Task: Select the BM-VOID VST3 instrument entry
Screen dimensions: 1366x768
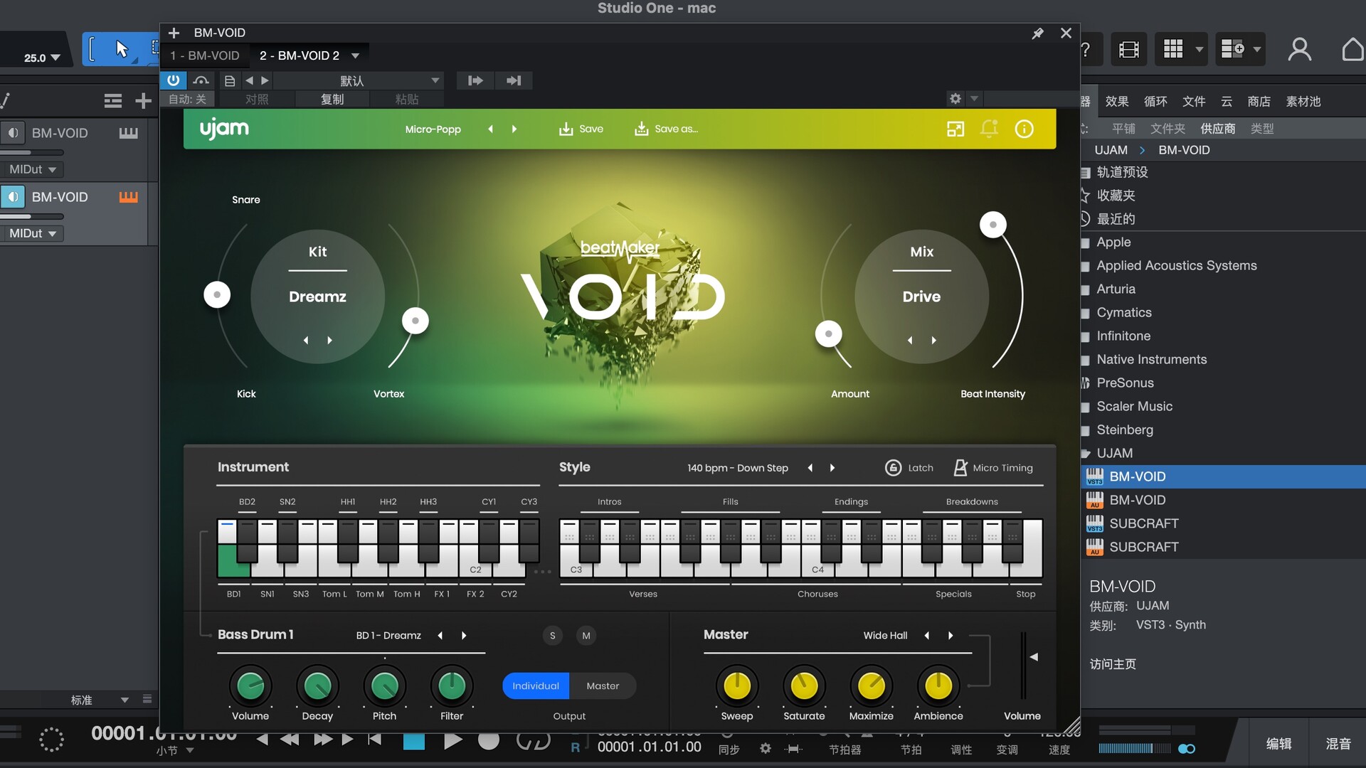Action: (x=1223, y=476)
